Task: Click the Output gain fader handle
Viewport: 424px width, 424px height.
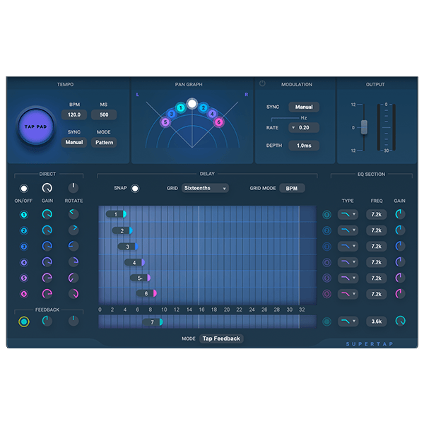Action: pos(364,127)
